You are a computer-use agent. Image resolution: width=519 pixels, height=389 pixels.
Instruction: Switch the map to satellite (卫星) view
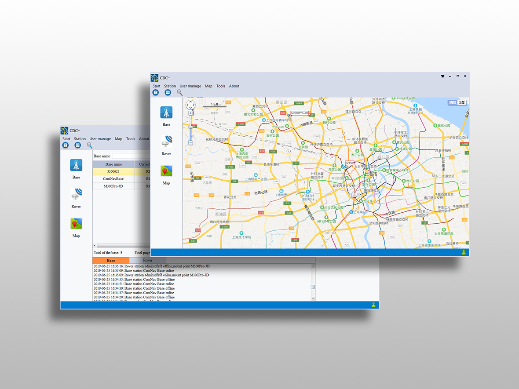(x=461, y=102)
